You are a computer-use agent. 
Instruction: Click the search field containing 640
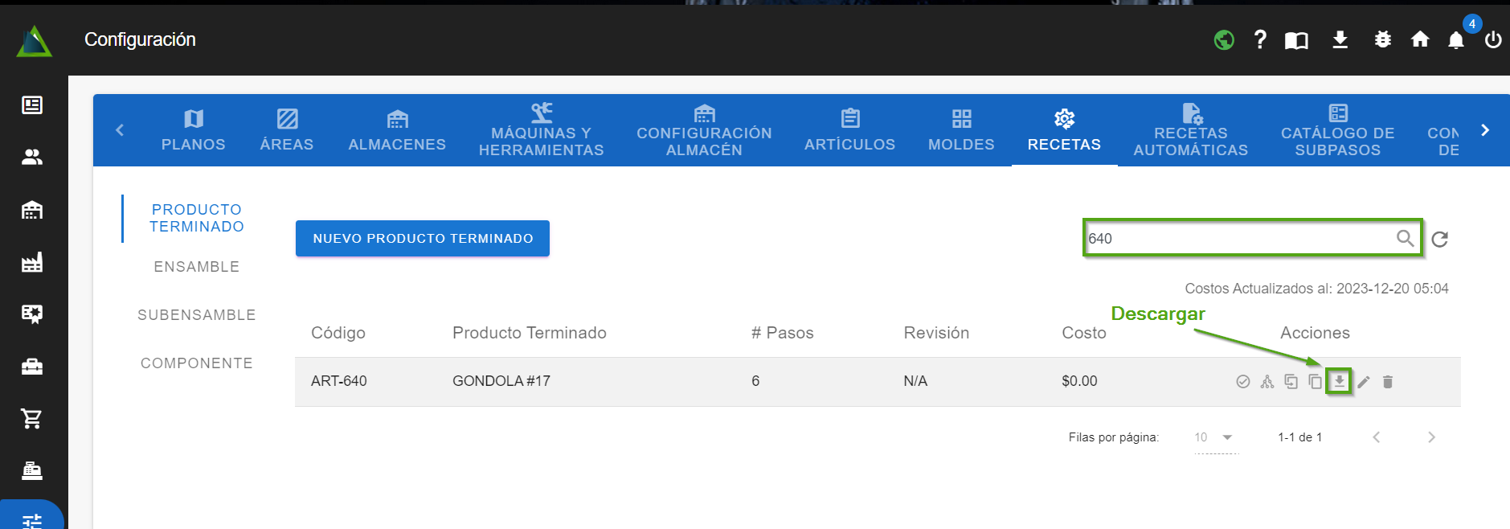pyautogui.click(x=1238, y=239)
